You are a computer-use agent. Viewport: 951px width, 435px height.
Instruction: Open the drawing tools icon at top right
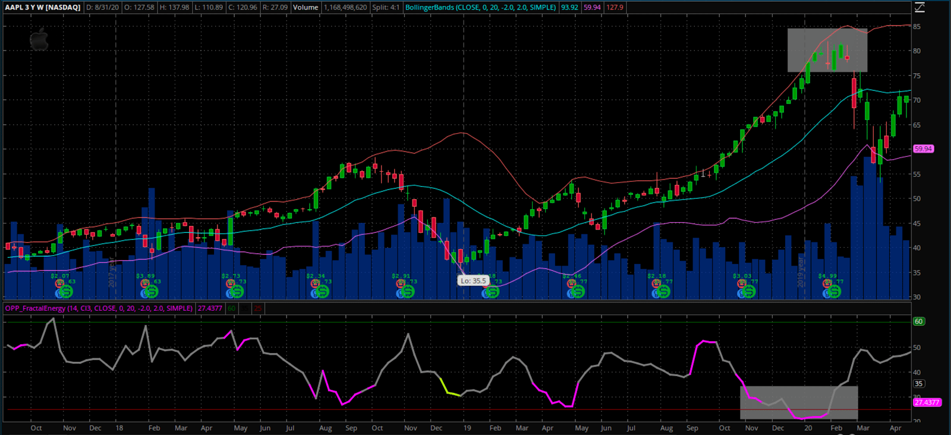point(919,7)
